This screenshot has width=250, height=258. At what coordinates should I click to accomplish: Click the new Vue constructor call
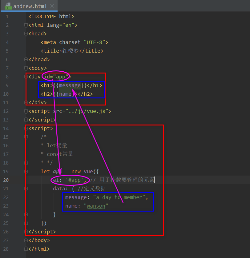coord(85,172)
